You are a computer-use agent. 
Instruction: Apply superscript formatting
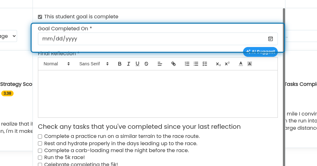[227, 64]
